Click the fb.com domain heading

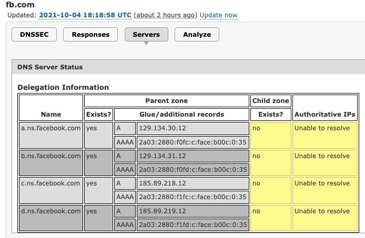pos(21,4)
